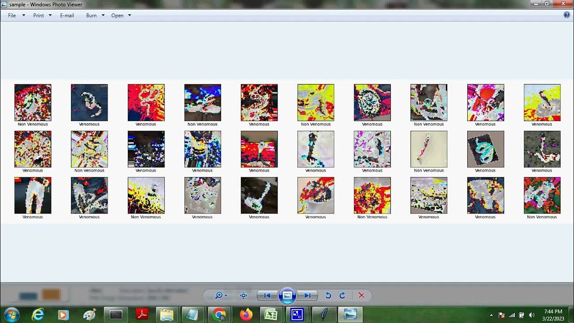Close the Windows Photo Viewer window
The width and height of the screenshot is (574, 323).
click(563, 4)
